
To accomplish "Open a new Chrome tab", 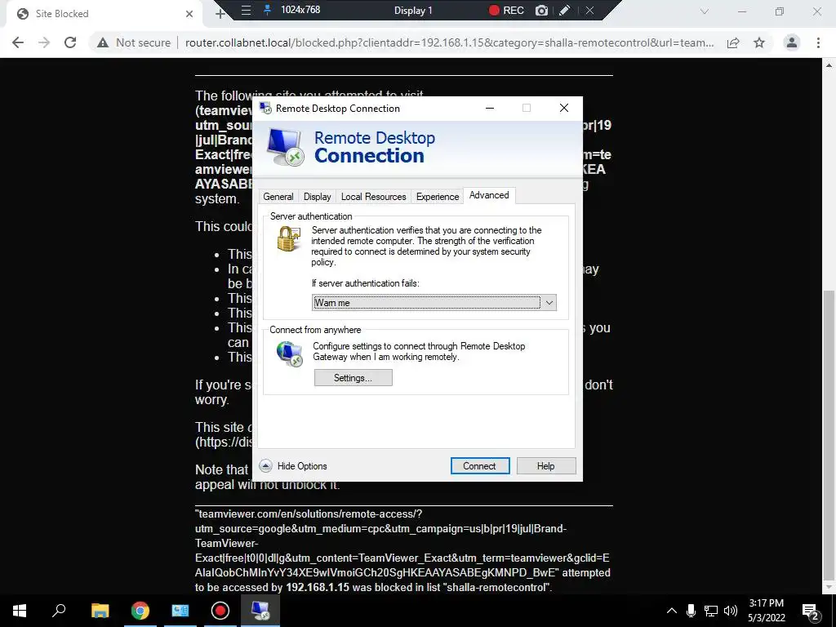I will [x=220, y=14].
